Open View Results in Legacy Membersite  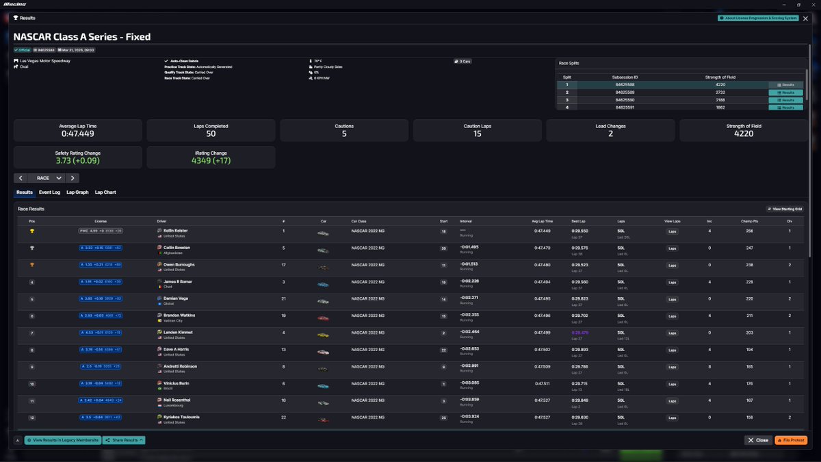click(x=63, y=440)
